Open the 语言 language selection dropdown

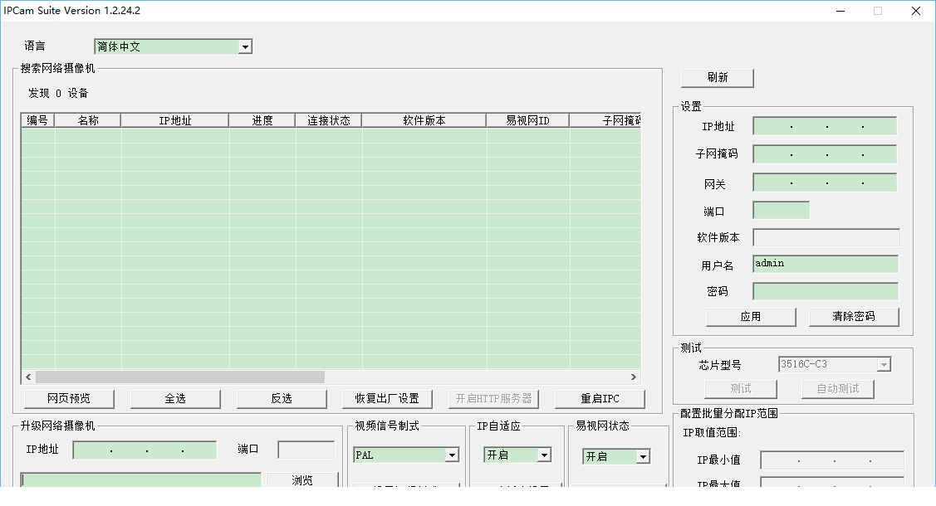tap(246, 46)
